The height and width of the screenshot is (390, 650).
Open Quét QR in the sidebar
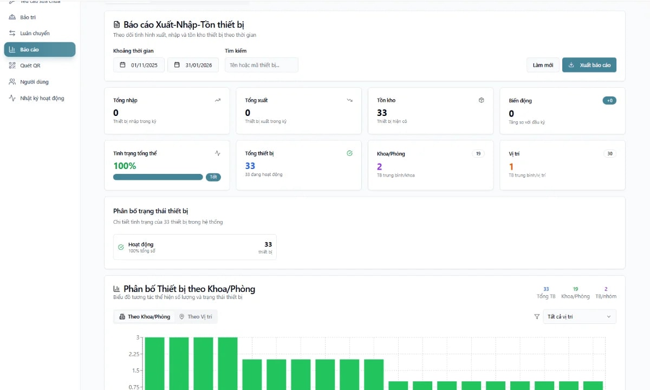[x=30, y=66]
